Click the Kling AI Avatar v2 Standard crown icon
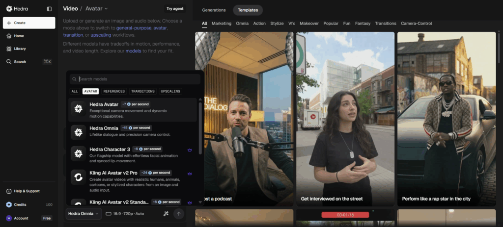 (x=190, y=202)
